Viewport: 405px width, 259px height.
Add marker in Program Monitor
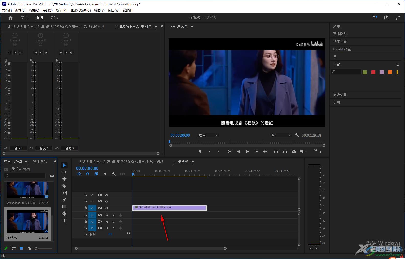click(200, 152)
